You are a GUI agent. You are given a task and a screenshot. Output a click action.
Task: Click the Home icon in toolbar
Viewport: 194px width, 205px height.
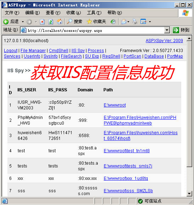pos(59,22)
